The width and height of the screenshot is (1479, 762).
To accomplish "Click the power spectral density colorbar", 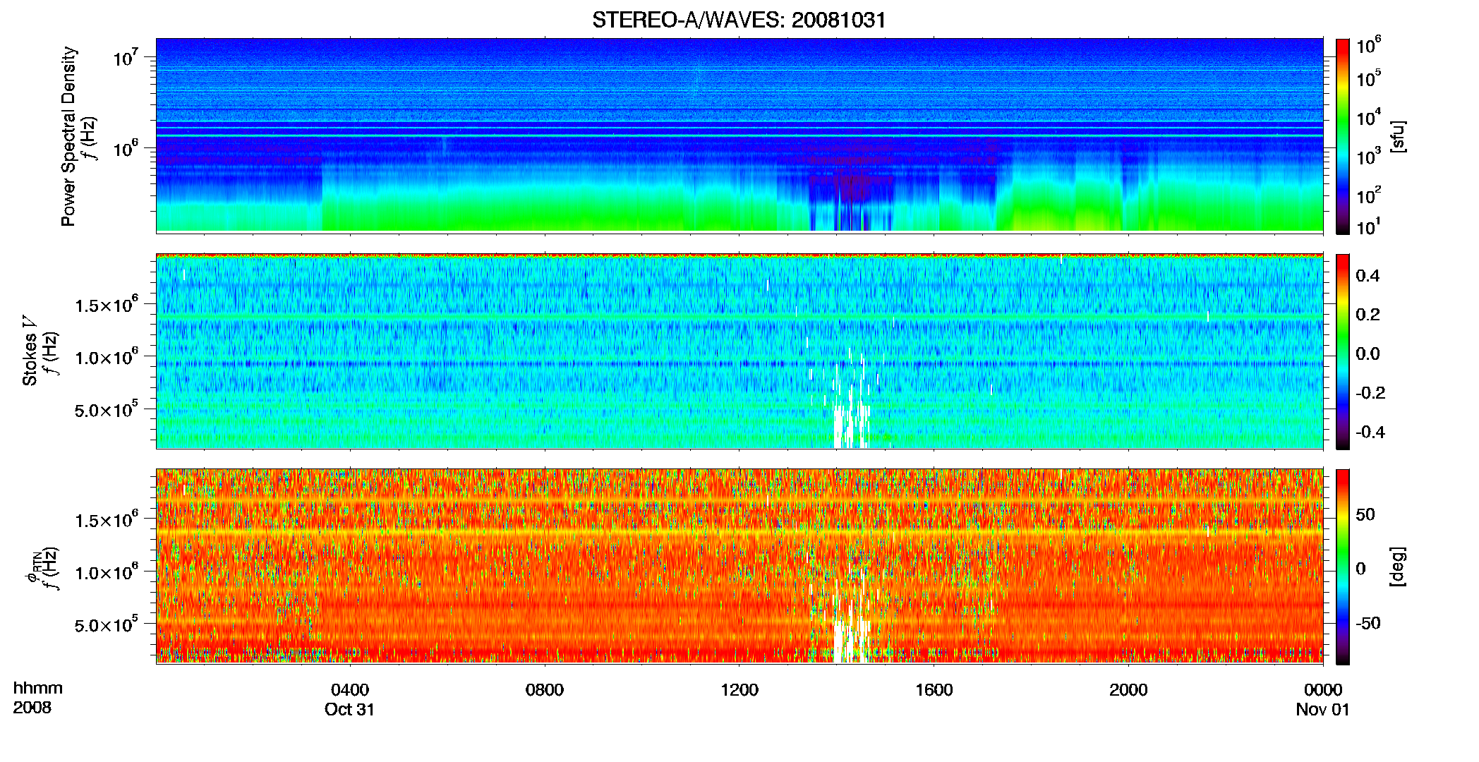I will point(1343,136).
